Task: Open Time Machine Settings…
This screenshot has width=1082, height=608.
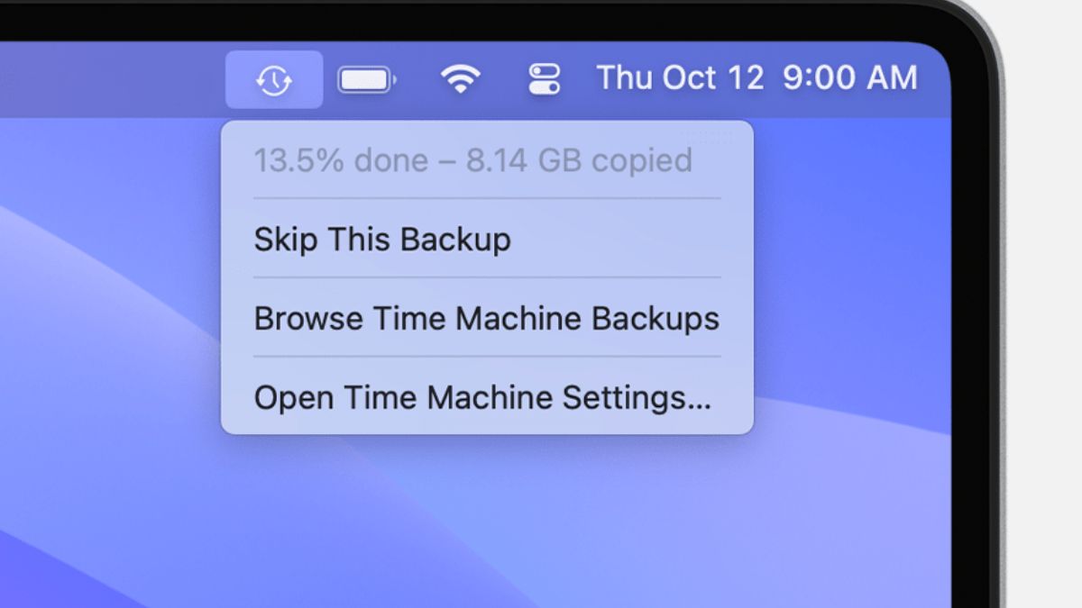Action: pos(482,397)
